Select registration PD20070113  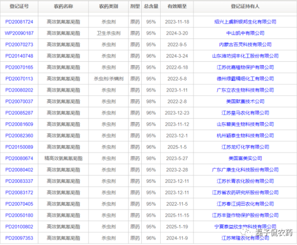(x=19, y=79)
